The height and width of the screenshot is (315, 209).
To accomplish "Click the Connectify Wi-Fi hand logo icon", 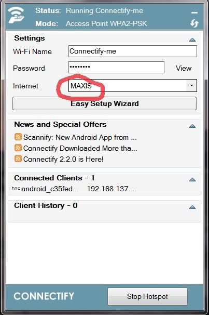I will pos(16,15).
